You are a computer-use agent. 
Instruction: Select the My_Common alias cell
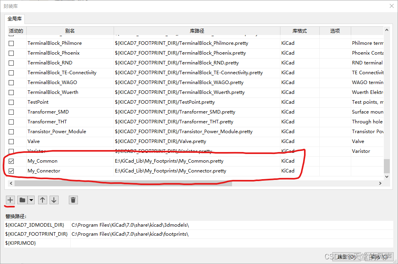pyautogui.click(x=70, y=161)
